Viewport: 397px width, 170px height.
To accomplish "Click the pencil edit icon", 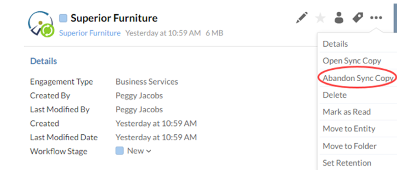I will [x=302, y=18].
